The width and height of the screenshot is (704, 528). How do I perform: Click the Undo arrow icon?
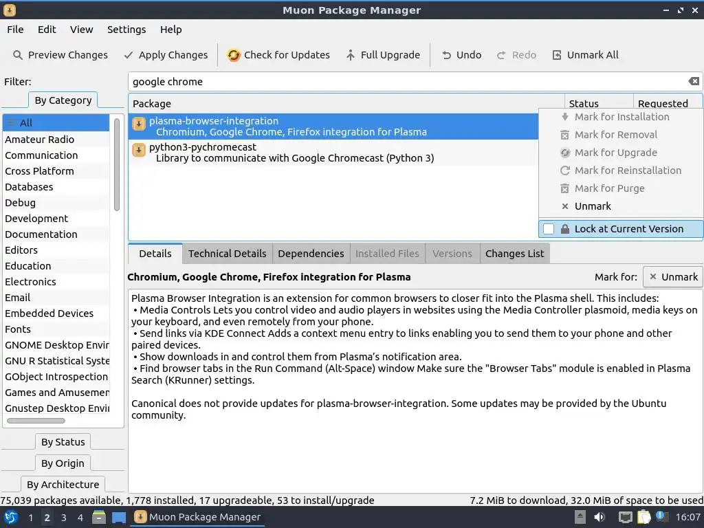pyautogui.click(x=446, y=55)
